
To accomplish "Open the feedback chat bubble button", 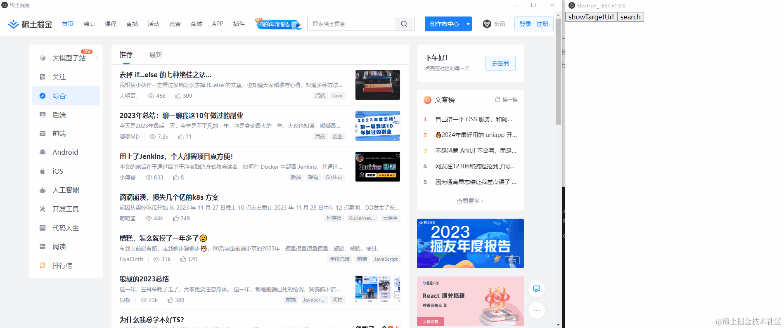I will click(537, 289).
